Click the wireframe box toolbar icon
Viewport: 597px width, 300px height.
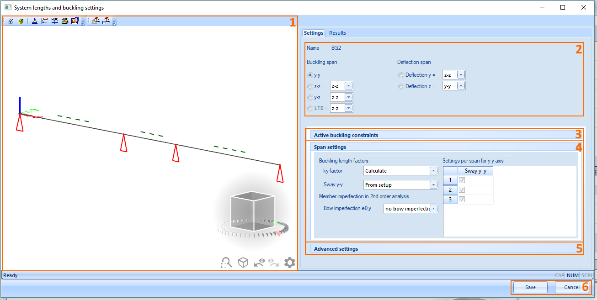(x=11, y=21)
